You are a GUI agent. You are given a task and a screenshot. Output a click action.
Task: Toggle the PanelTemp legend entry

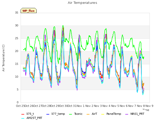tap(111, 114)
